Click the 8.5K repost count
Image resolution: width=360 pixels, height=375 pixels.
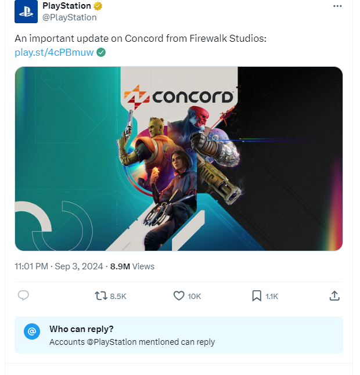pyautogui.click(x=118, y=296)
